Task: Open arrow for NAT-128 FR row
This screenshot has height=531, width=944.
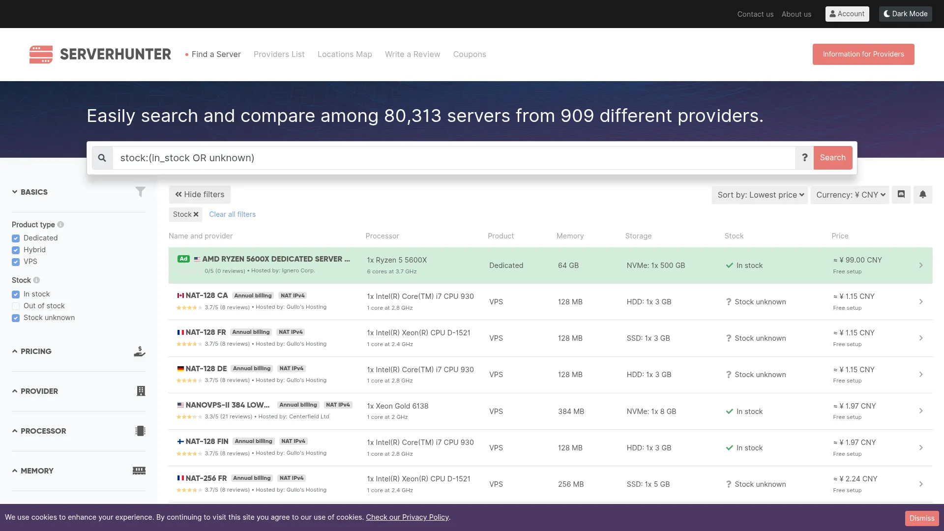Action: 921,338
